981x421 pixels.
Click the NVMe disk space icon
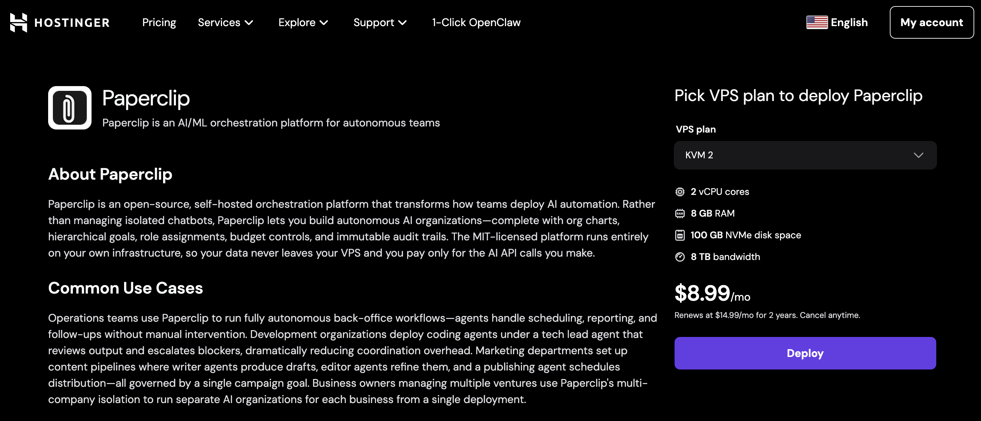coord(680,235)
